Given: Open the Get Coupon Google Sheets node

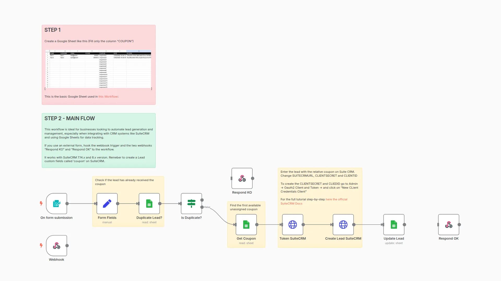Looking at the screenshot, I should [246, 225].
